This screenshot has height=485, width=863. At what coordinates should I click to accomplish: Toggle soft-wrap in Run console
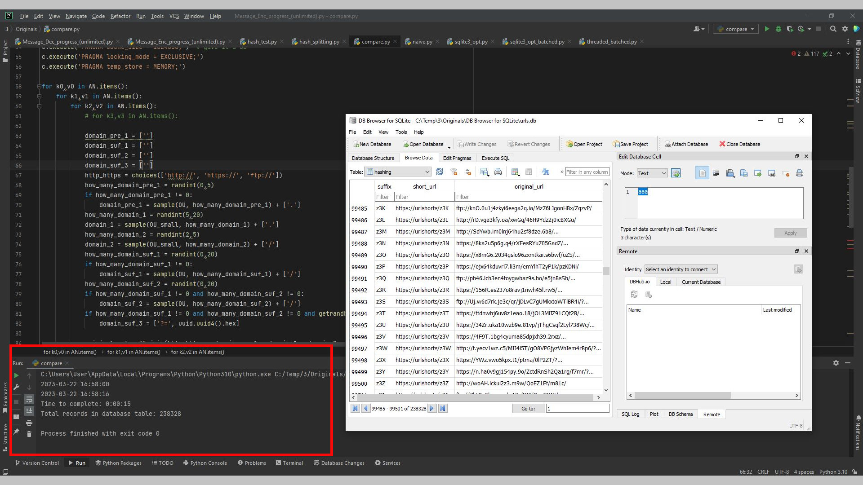pos(29,399)
